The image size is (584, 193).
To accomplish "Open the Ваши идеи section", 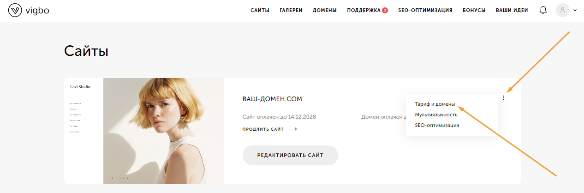I will (512, 10).
